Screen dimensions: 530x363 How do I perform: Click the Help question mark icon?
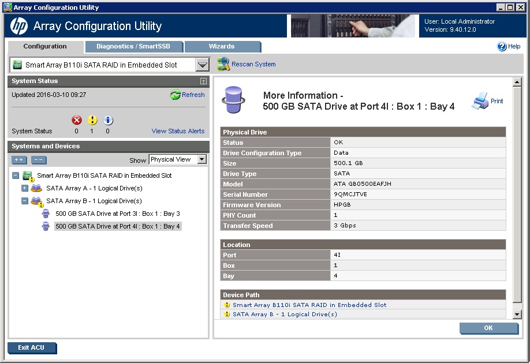click(502, 46)
